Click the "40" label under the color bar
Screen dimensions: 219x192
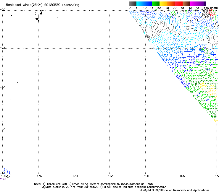coord(190,8)
